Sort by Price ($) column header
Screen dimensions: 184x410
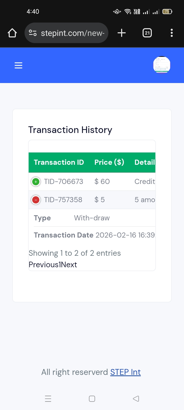(109, 162)
